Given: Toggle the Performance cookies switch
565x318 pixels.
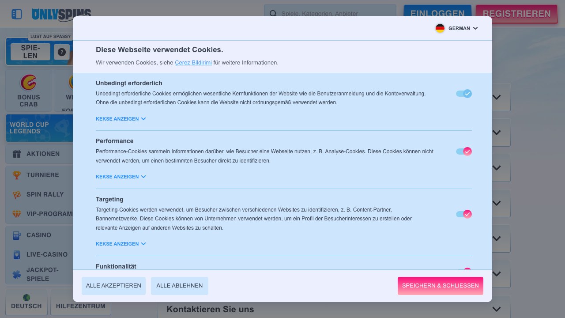Looking at the screenshot, I should [x=464, y=151].
